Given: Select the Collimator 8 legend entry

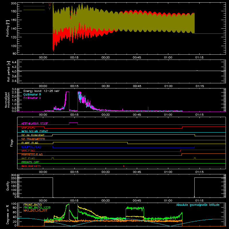Looking at the screenshot, I should coord(32,94).
